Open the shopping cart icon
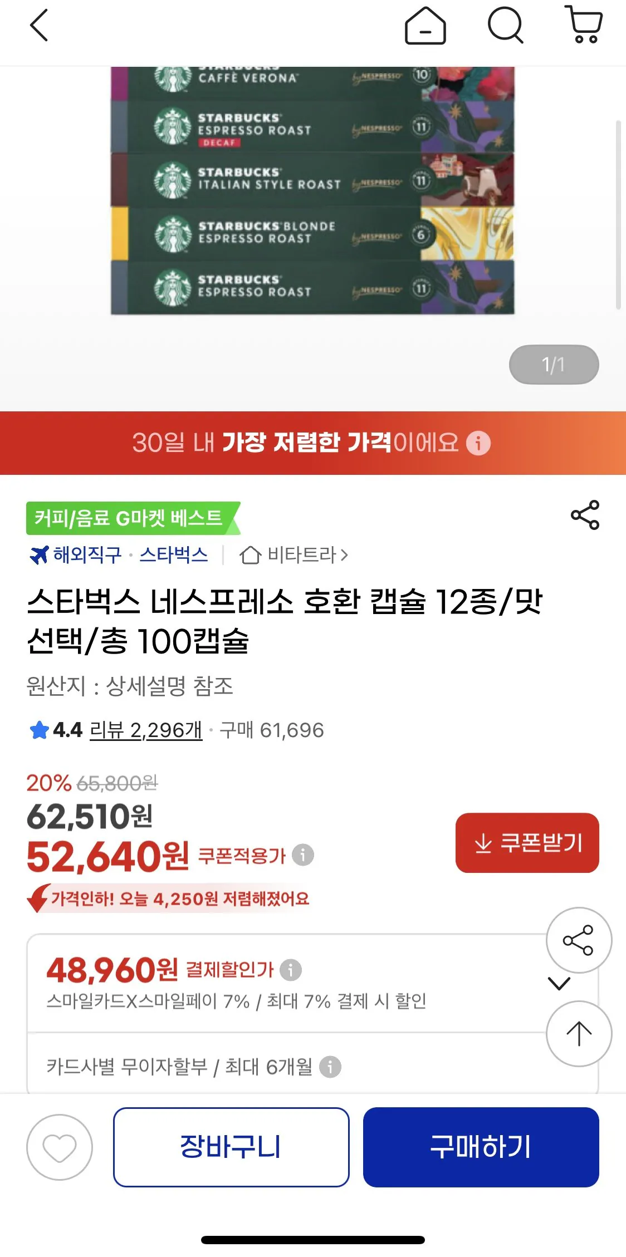This screenshot has height=1257, width=626. point(584,24)
